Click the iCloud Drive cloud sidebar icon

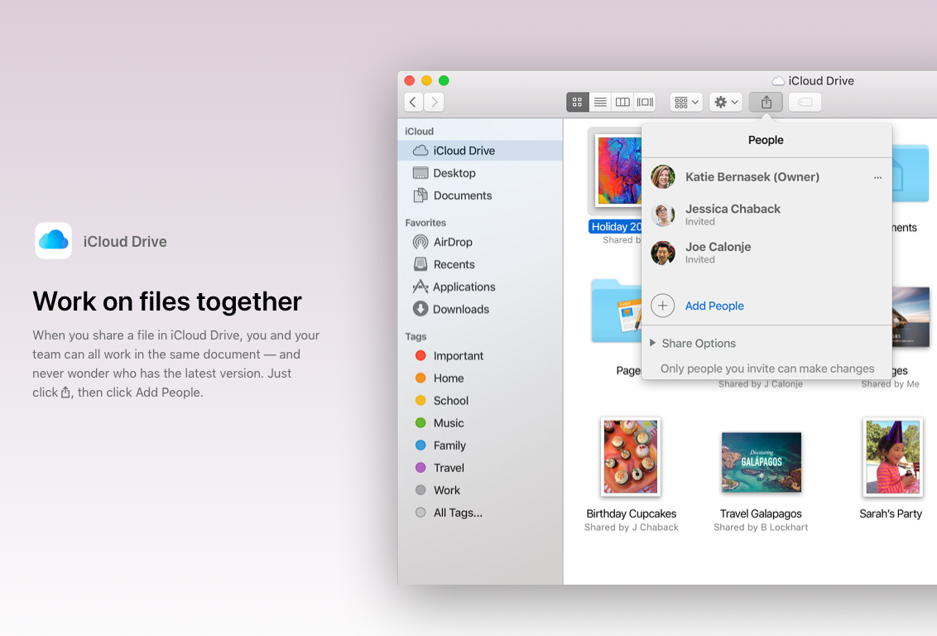pyautogui.click(x=420, y=151)
